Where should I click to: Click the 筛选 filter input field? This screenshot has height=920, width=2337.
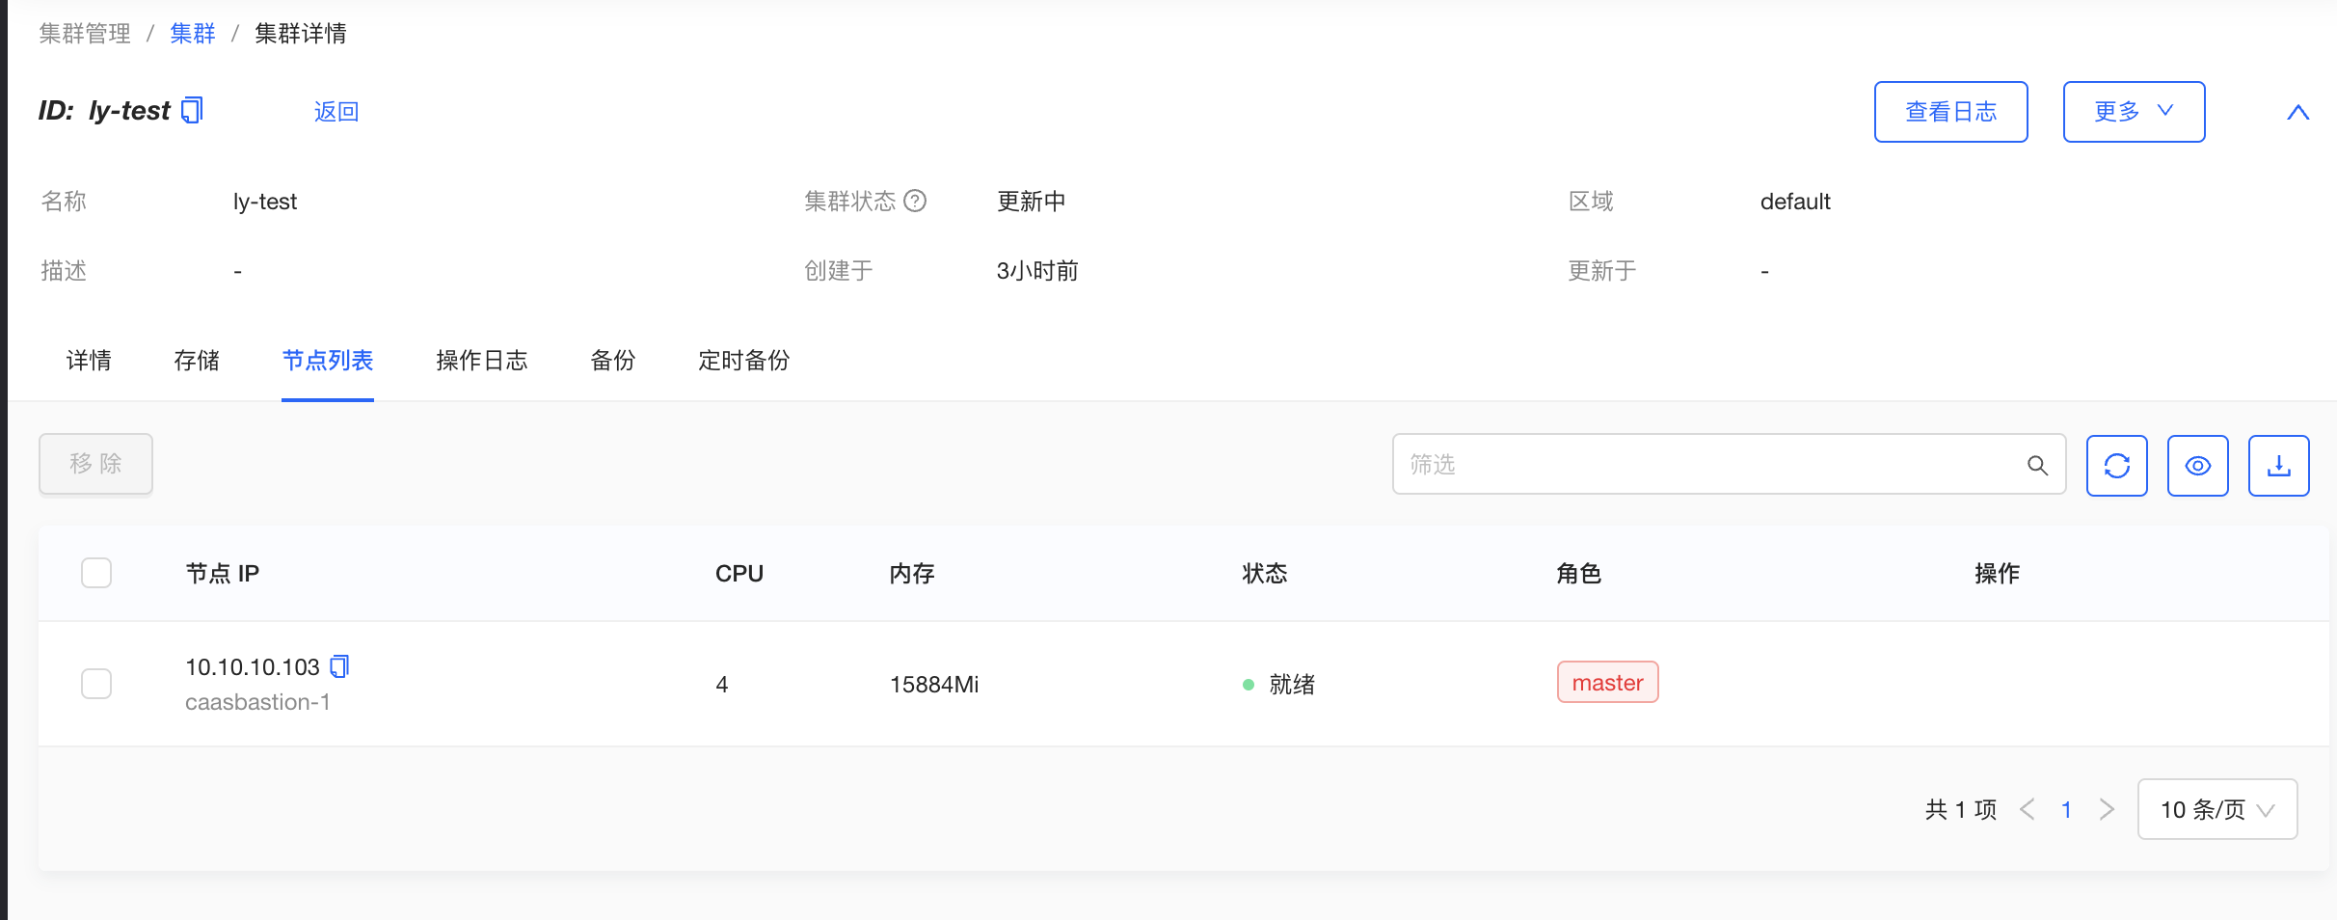1706,465
